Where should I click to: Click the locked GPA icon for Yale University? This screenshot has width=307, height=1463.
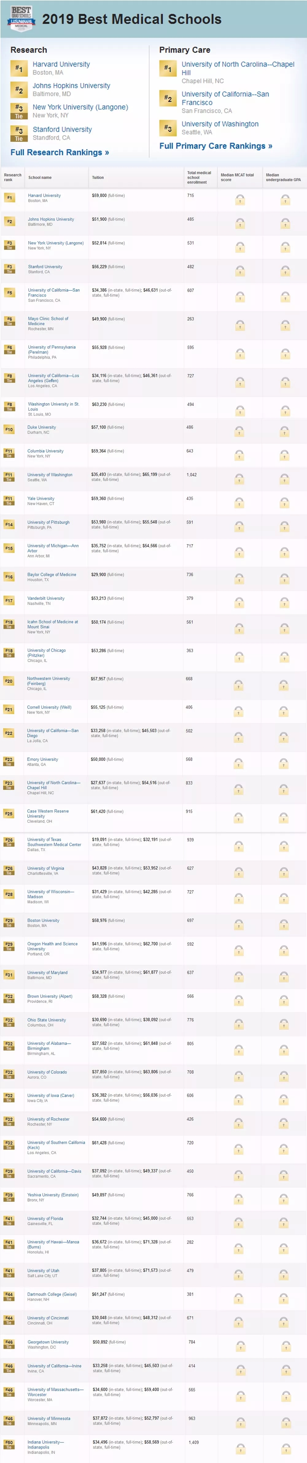click(x=284, y=503)
